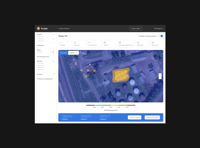Select the Население tool card

(157, 44)
